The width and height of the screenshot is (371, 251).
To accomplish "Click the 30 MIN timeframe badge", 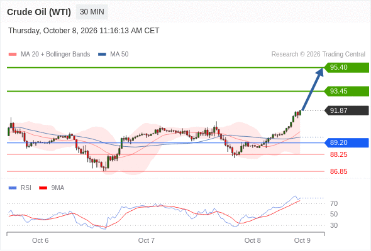I will coord(92,12).
